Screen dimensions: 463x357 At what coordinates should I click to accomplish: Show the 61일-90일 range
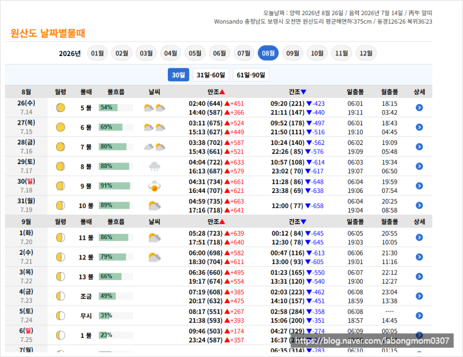[251, 75]
